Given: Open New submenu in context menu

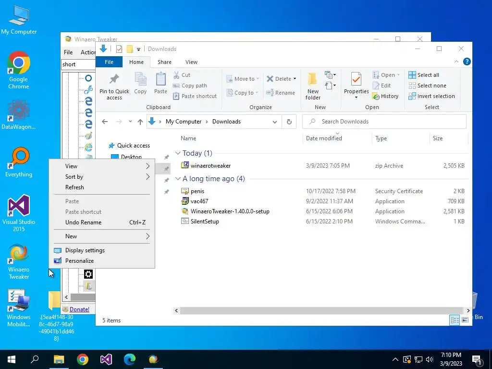Looking at the screenshot, I should 102,236.
